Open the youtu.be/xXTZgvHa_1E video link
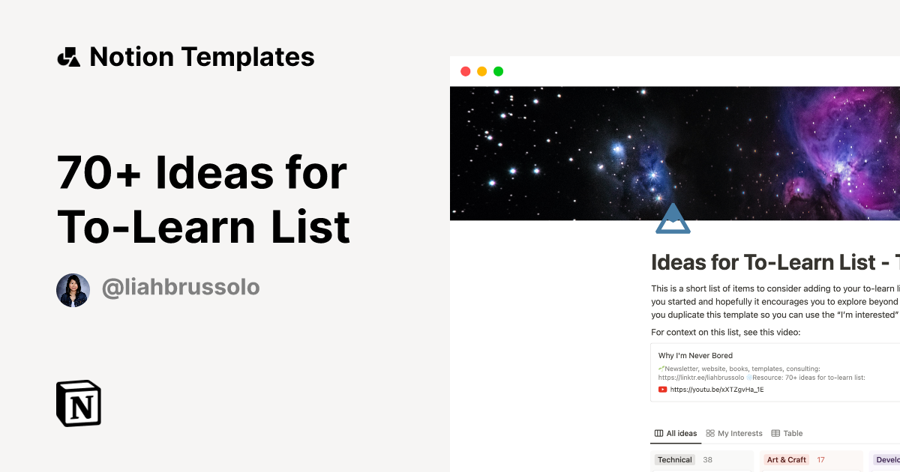Image resolution: width=900 pixels, height=472 pixels. 717,389
